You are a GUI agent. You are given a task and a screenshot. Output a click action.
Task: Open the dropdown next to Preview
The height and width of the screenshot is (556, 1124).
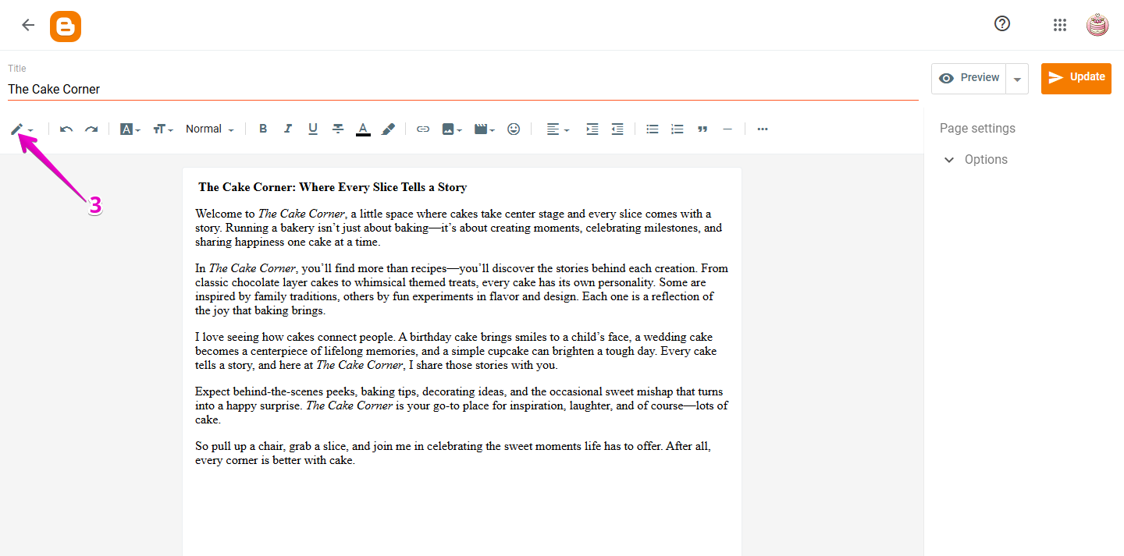pyautogui.click(x=1017, y=78)
